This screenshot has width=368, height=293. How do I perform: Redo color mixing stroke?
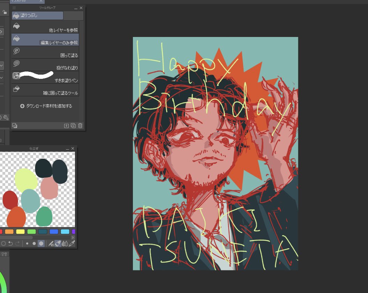(x=17, y=244)
